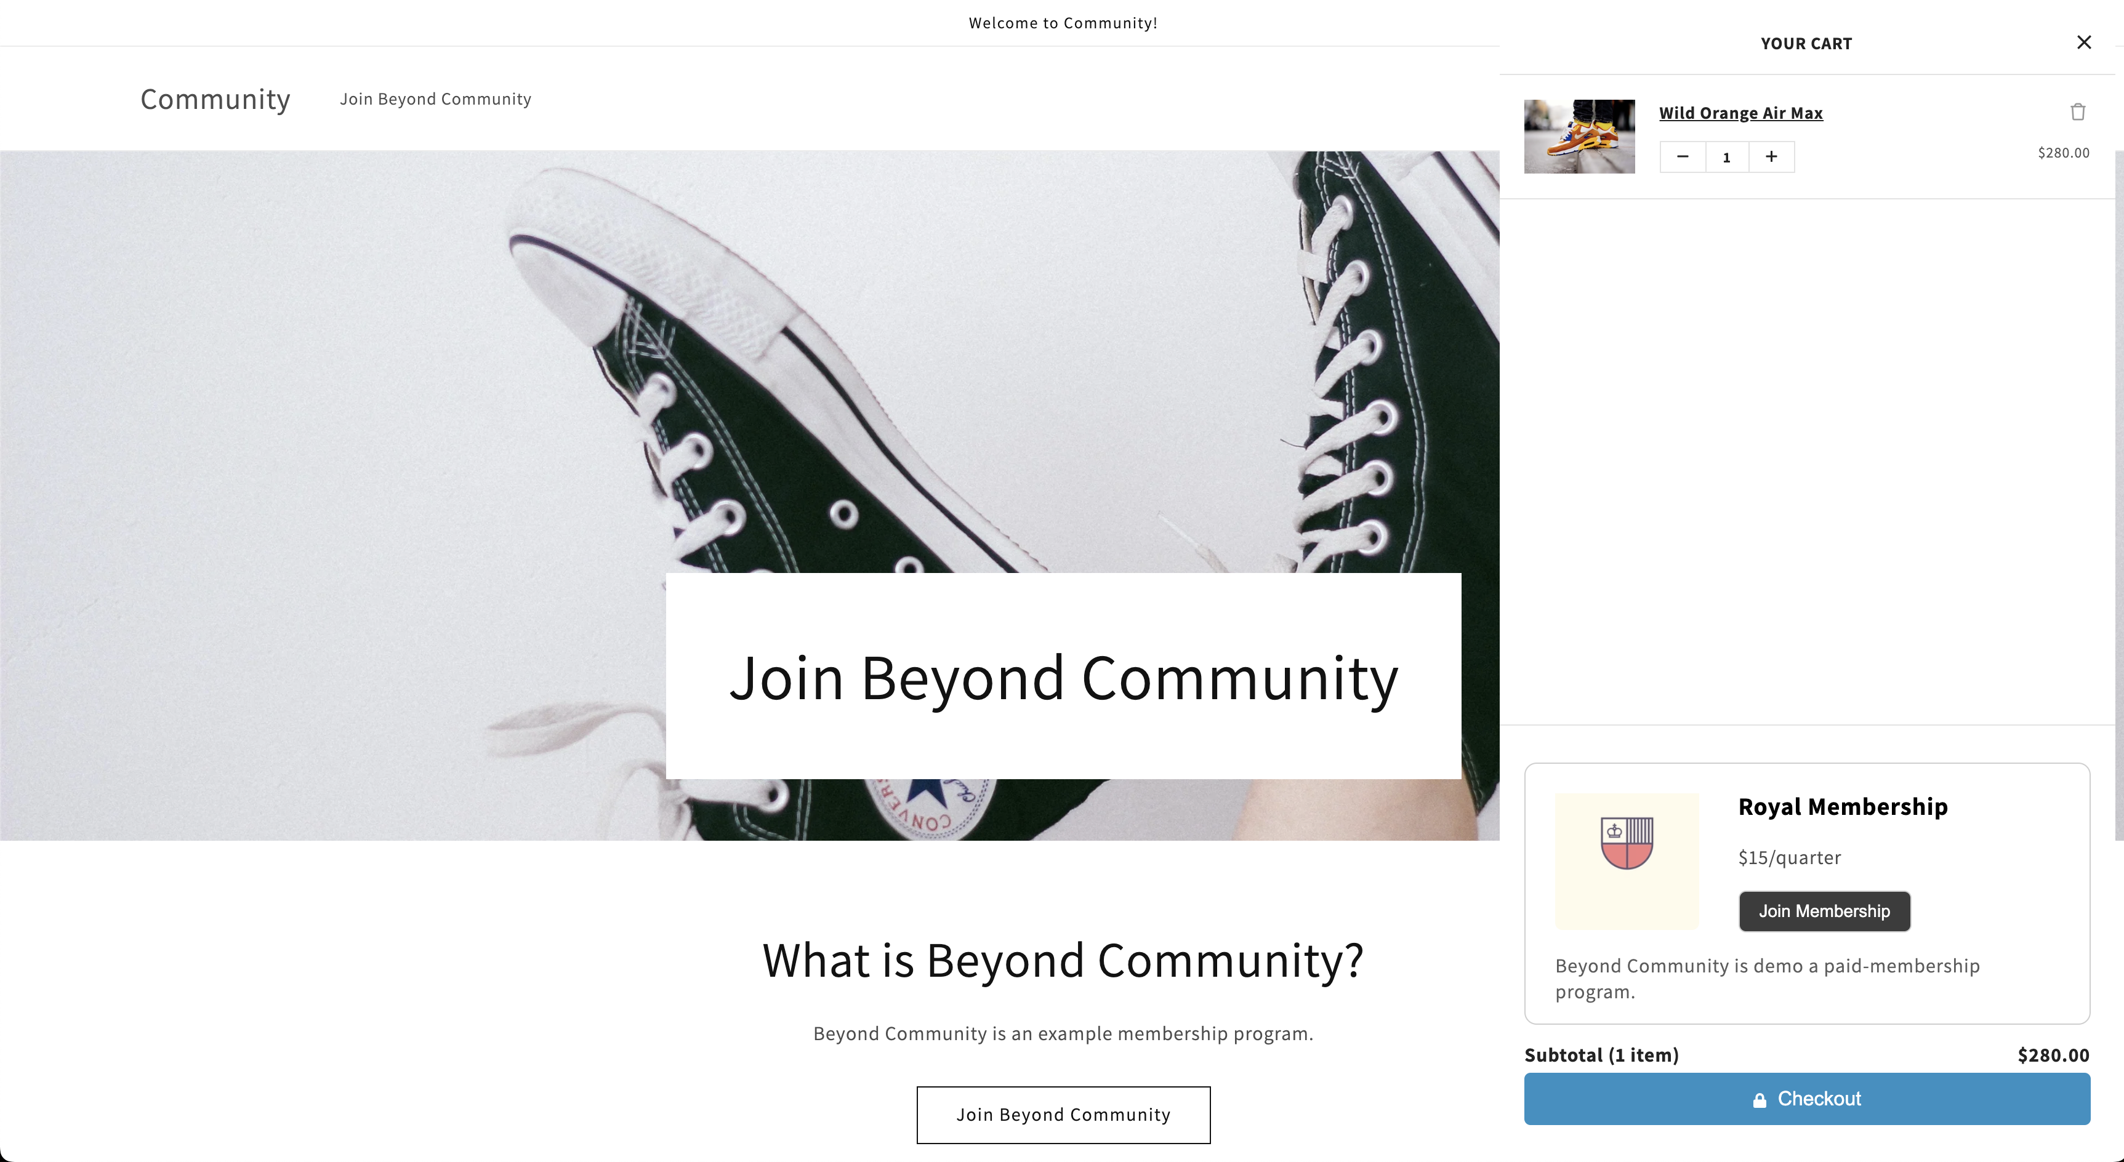The height and width of the screenshot is (1162, 2124).
Task: Click the Subtotal amount $280.00
Action: click(2053, 1055)
